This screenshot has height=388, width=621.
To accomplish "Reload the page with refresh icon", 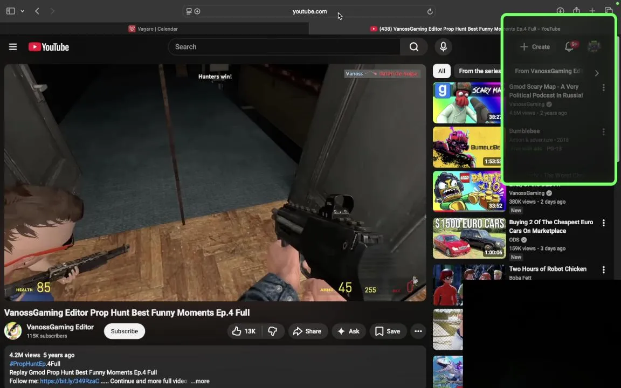I will 430,11.
